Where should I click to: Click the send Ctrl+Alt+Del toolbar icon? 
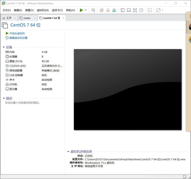click(93, 10)
